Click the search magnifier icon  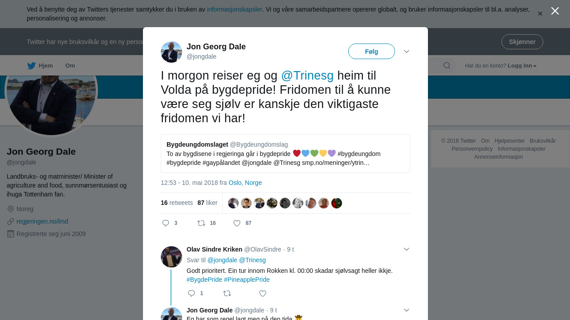point(447,66)
